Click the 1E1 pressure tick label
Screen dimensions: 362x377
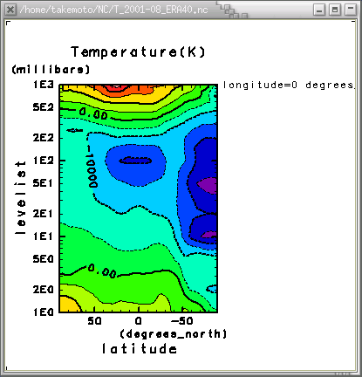pyautogui.click(x=43, y=236)
